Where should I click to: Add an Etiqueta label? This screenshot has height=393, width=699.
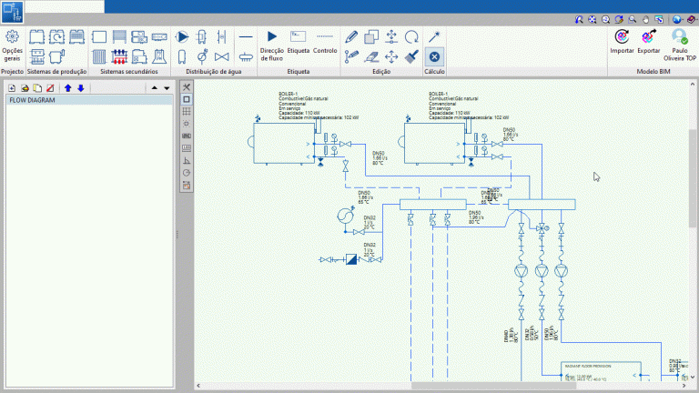299,42
